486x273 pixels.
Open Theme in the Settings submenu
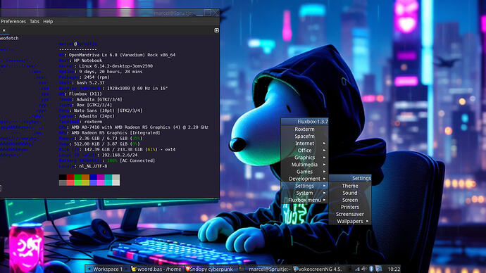(350, 186)
